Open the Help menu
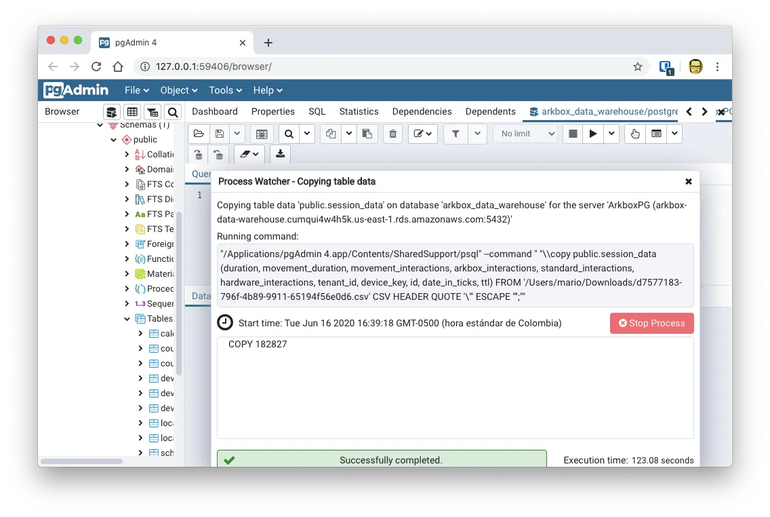770x517 pixels. (268, 90)
